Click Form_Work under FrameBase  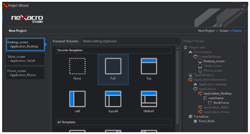206,121
